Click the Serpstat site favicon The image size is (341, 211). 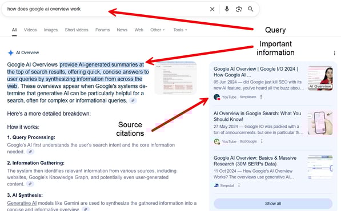point(216,185)
